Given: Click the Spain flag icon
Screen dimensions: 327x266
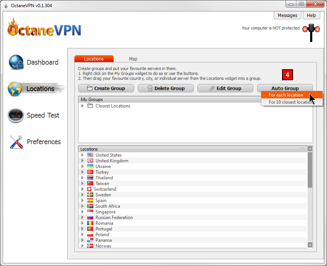Looking at the screenshot, I should 90,201.
